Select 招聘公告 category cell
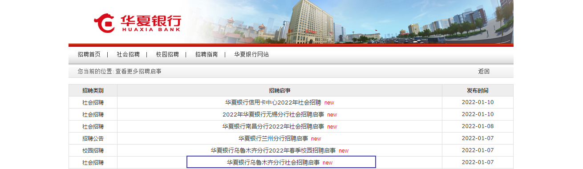This screenshot has width=583, height=169. pyautogui.click(x=93, y=138)
